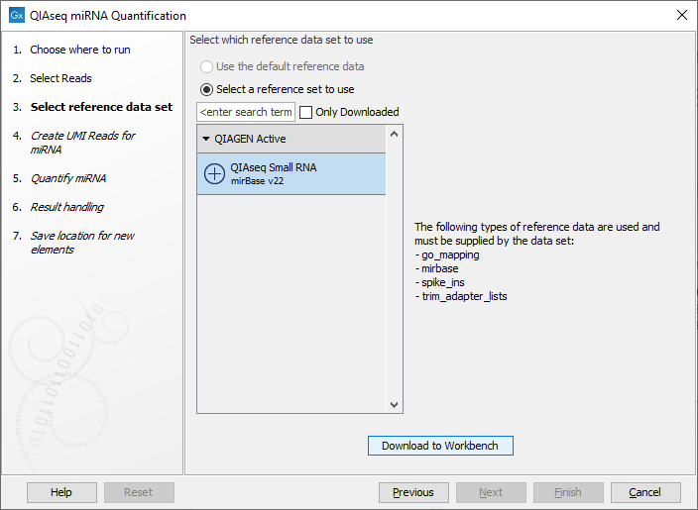Open the Quantify miRNA step
The image size is (698, 510).
point(67,178)
